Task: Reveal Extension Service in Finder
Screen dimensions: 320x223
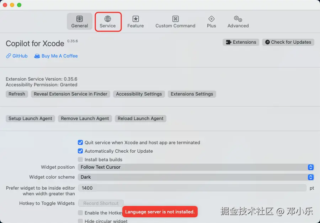Action: (70, 94)
